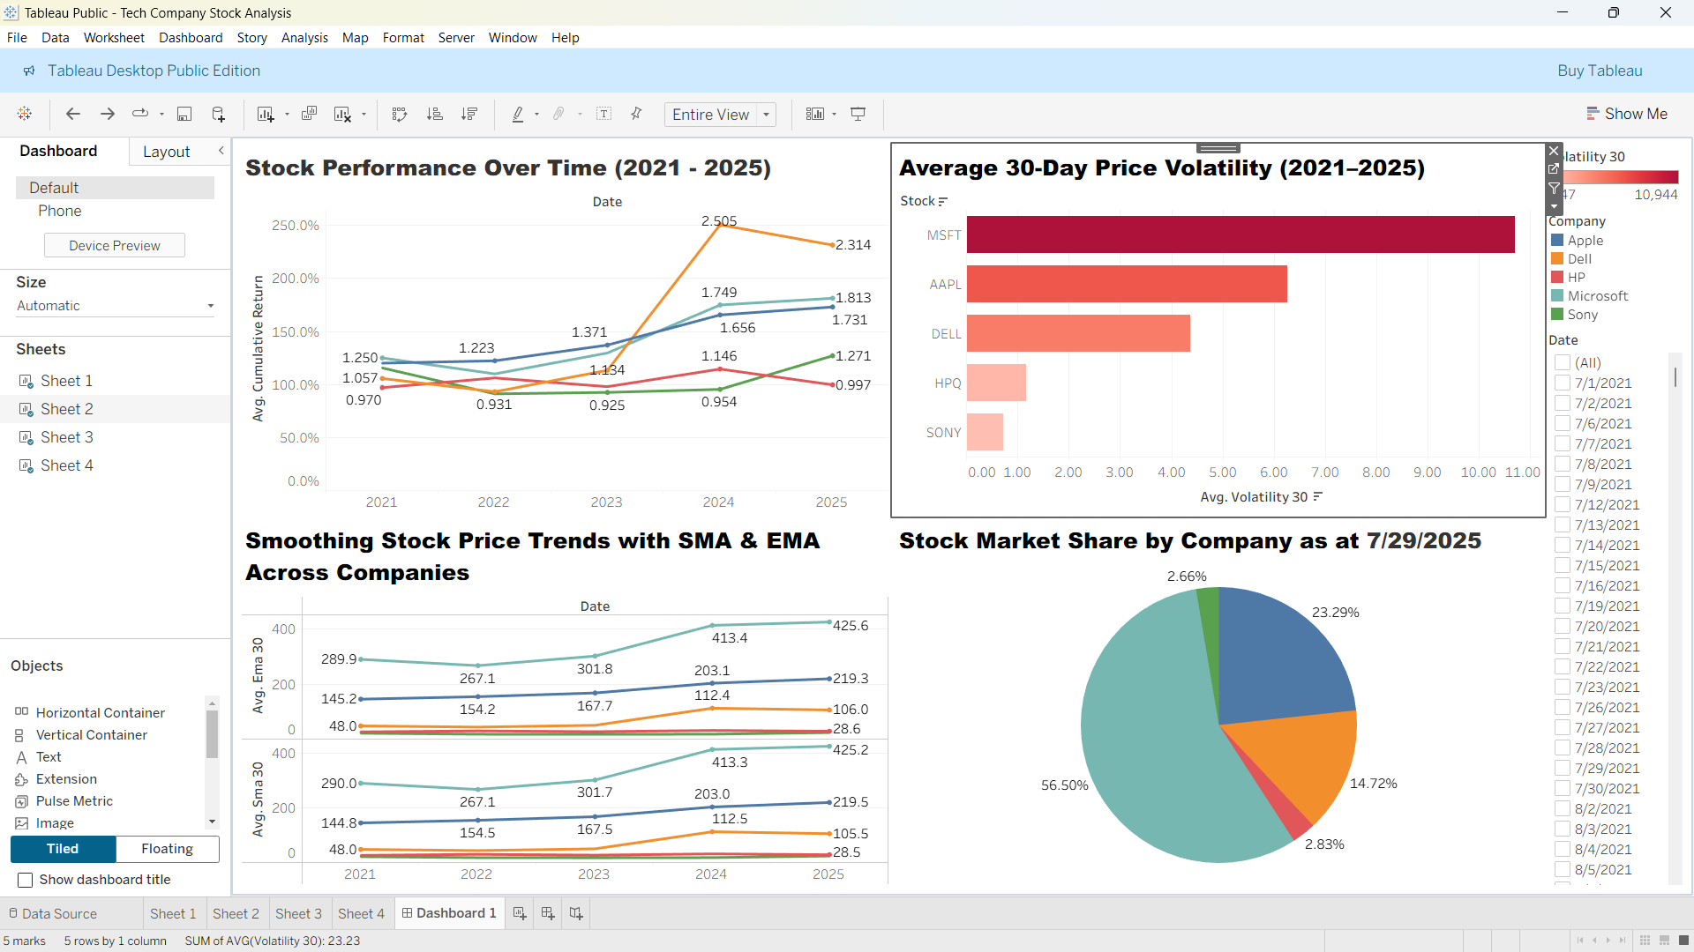Image resolution: width=1694 pixels, height=952 pixels.
Task: Click the Fix Axes pin icon
Action: point(636,114)
